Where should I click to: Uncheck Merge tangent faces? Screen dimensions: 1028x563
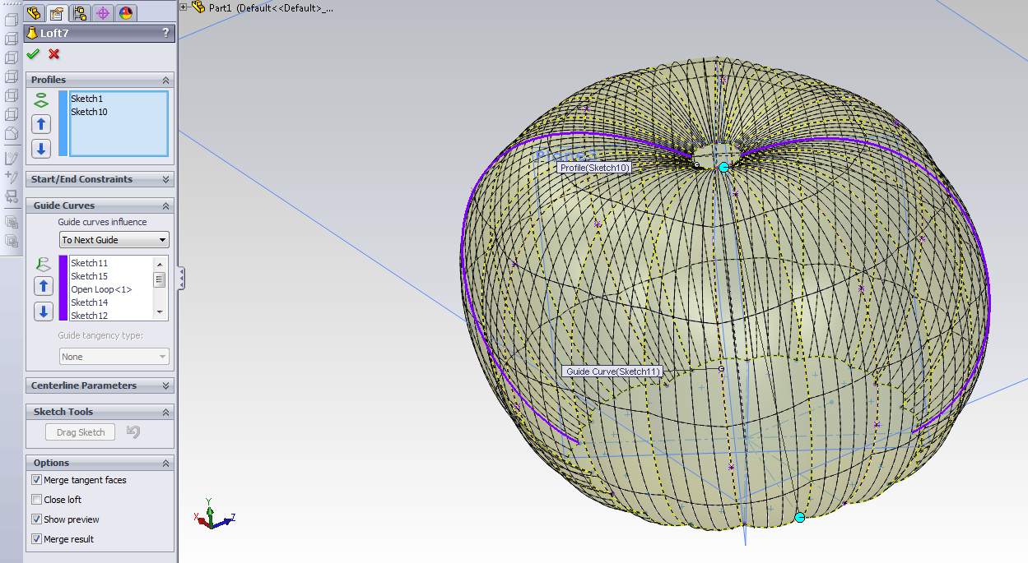click(36, 480)
